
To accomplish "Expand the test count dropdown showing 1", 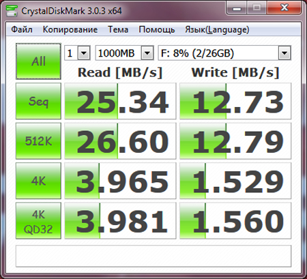I will pos(84,53).
